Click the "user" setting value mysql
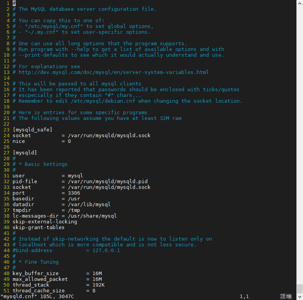303x300 pixels. click(75, 176)
